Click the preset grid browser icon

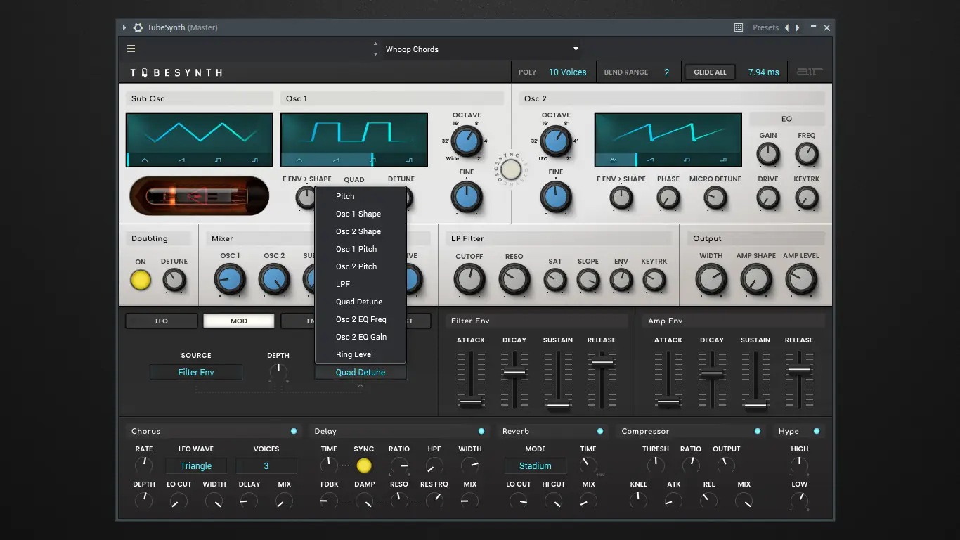click(739, 27)
